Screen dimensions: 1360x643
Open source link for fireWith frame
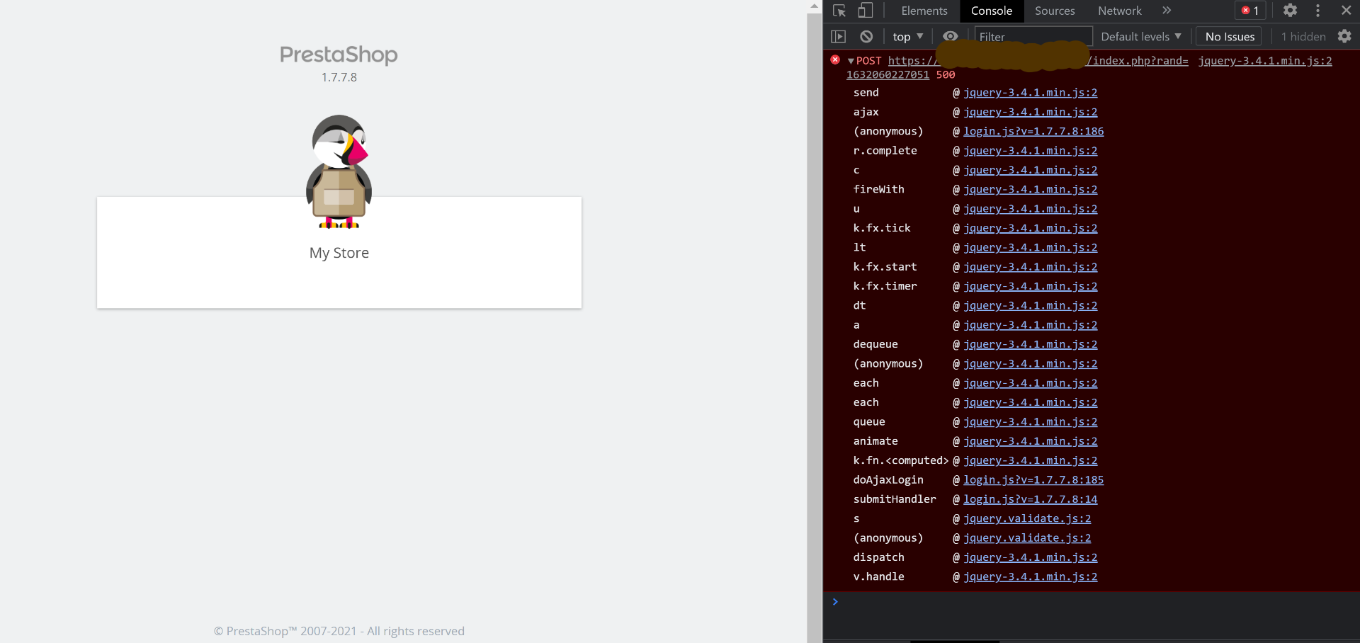point(1030,190)
